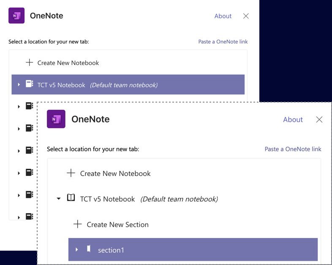Image resolution: width=332 pixels, height=265 pixels.
Task: Choose the Create New Section label
Action: [117, 224]
